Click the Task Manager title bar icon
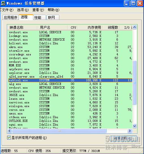Screen dimensions: 144x154 click(x=3, y=3)
